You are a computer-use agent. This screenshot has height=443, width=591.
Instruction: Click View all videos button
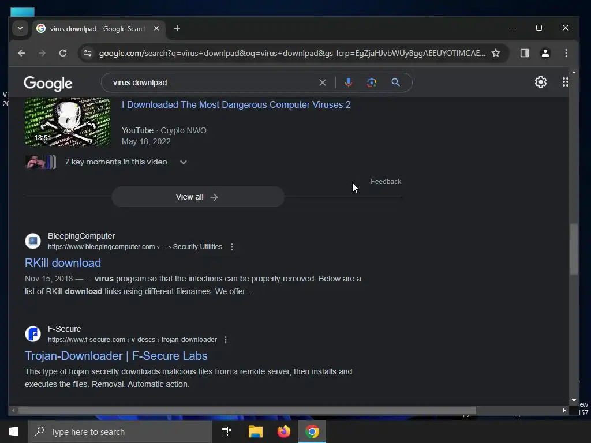click(198, 197)
